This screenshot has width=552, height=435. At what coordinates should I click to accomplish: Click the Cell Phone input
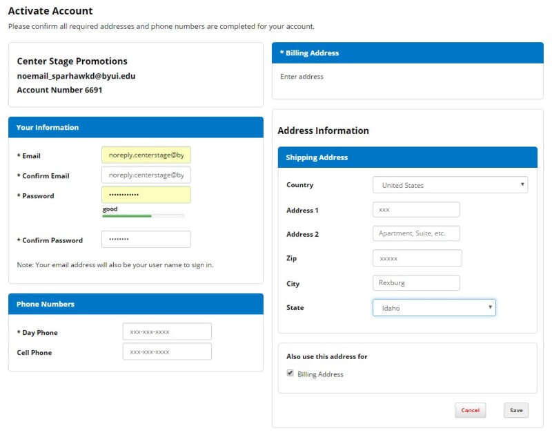[x=166, y=352]
